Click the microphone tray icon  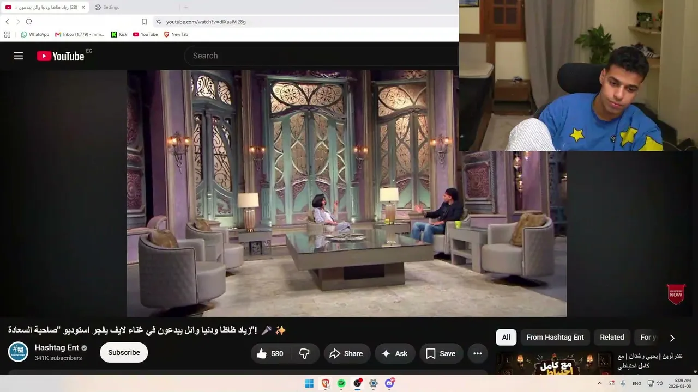[623, 383]
